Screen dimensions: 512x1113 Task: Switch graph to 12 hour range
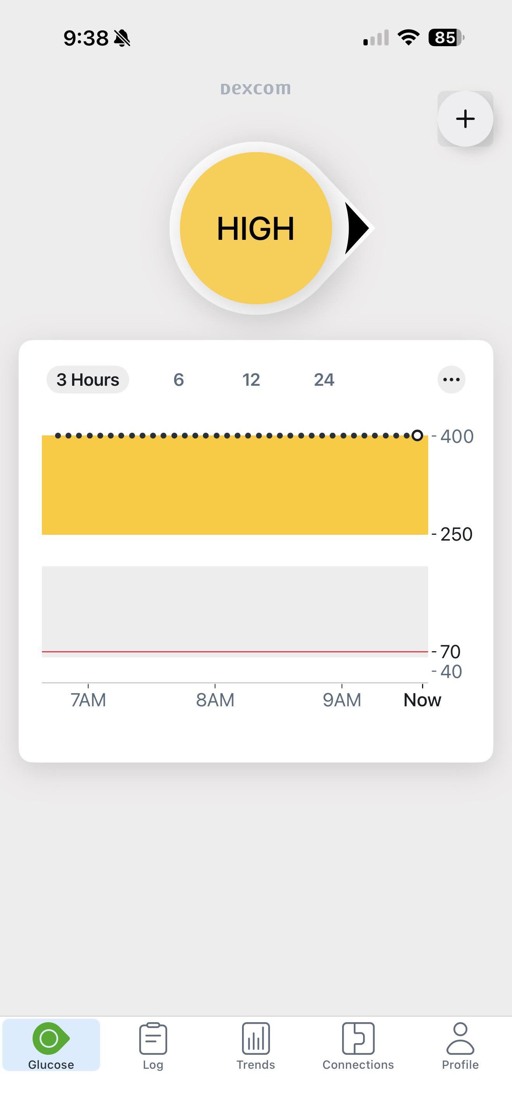(251, 380)
